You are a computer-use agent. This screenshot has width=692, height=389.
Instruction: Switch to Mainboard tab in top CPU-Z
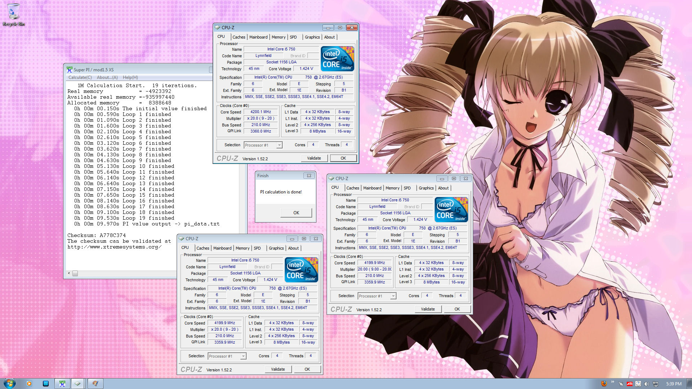click(258, 37)
